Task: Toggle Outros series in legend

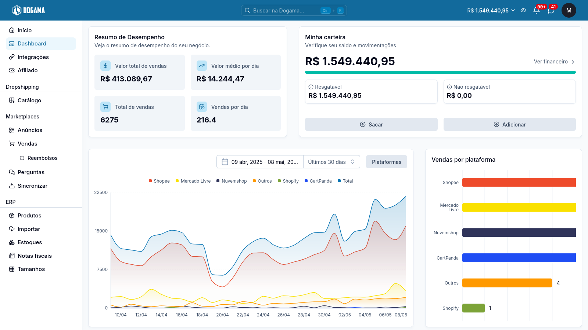Action: pyautogui.click(x=262, y=181)
